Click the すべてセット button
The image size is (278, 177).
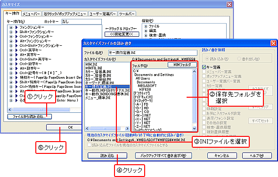pos(261,121)
